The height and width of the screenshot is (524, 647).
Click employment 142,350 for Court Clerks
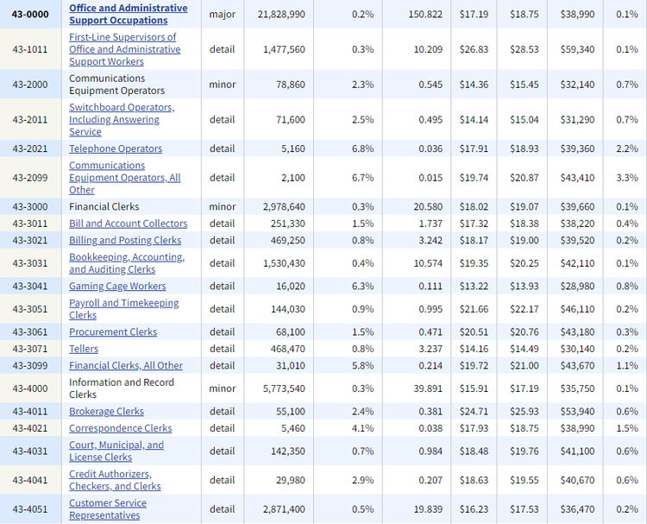coord(288,451)
